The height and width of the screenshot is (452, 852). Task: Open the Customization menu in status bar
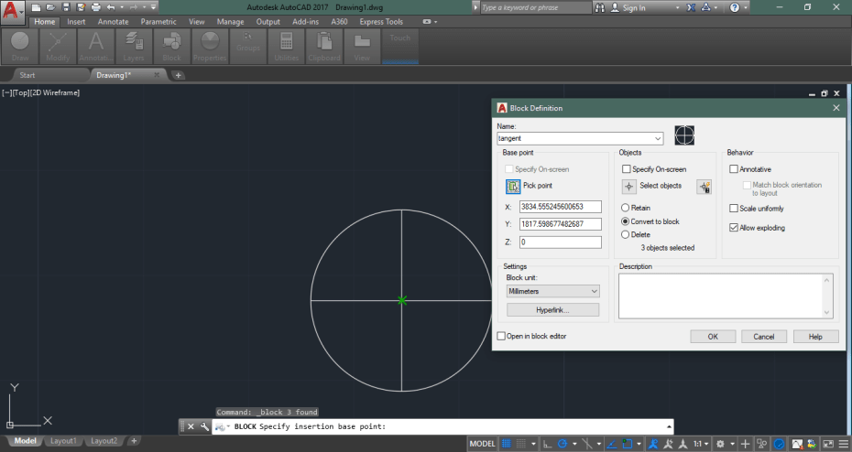[x=843, y=444]
